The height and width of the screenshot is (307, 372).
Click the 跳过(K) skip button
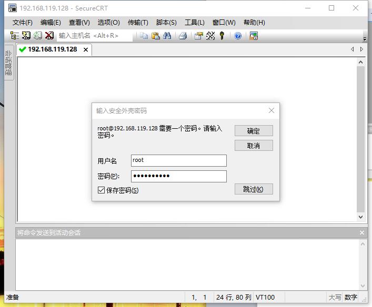(254, 189)
